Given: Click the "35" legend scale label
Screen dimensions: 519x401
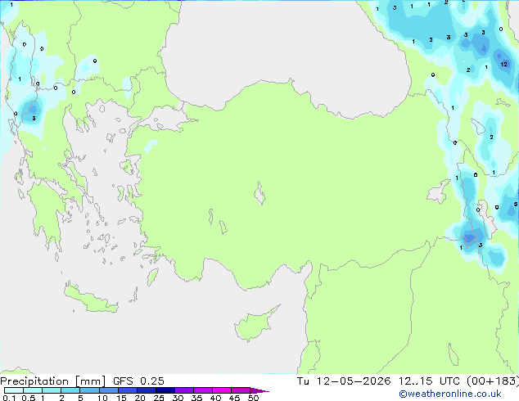Looking at the screenshot, I should 196,398.
